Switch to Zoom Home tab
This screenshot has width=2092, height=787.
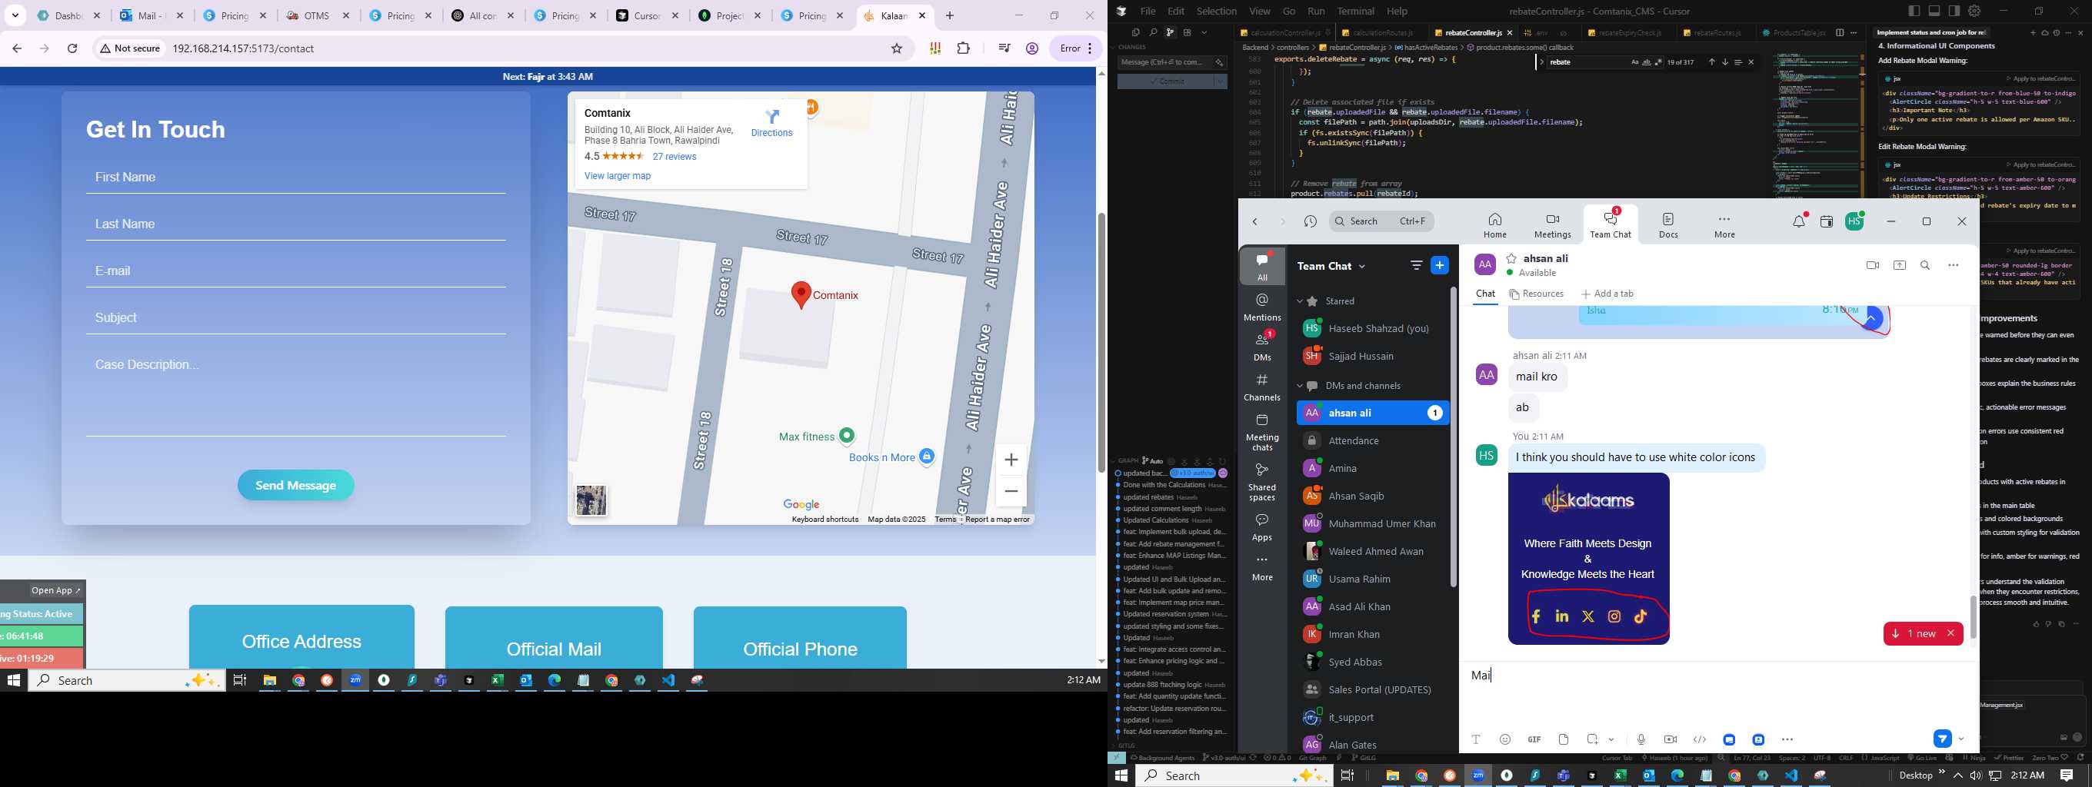(1494, 225)
